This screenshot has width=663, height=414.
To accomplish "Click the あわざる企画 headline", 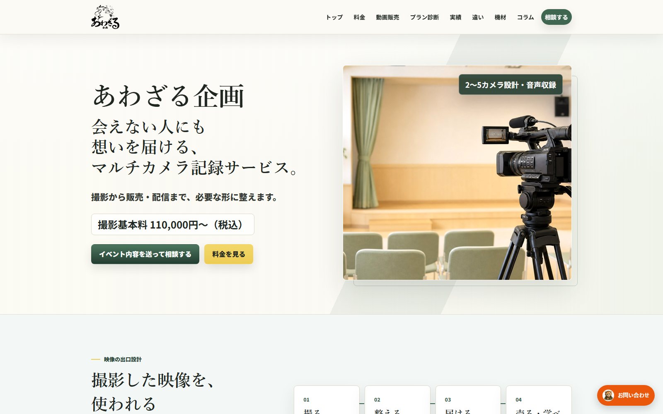I will point(169,96).
